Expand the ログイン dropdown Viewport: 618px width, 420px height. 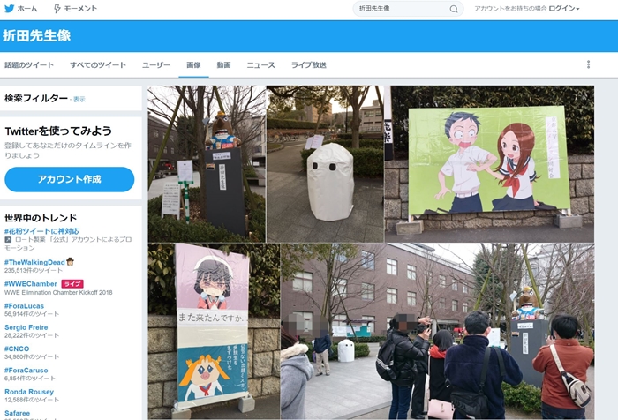pyautogui.click(x=563, y=9)
